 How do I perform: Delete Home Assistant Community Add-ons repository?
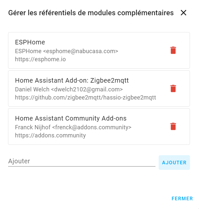(173, 126)
